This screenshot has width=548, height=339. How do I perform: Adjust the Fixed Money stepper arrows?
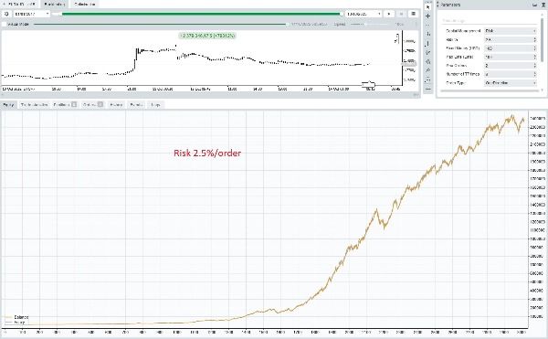[534, 48]
